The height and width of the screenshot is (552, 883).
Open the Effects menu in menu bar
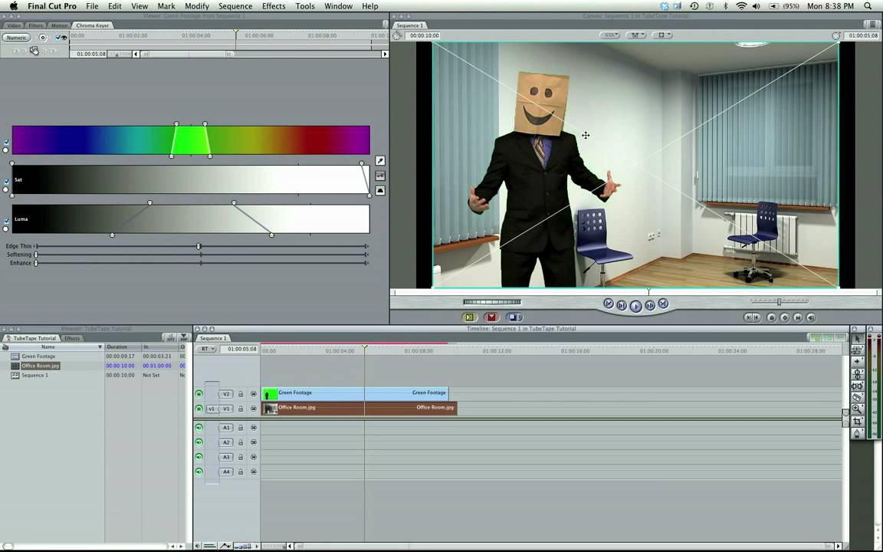pos(274,6)
